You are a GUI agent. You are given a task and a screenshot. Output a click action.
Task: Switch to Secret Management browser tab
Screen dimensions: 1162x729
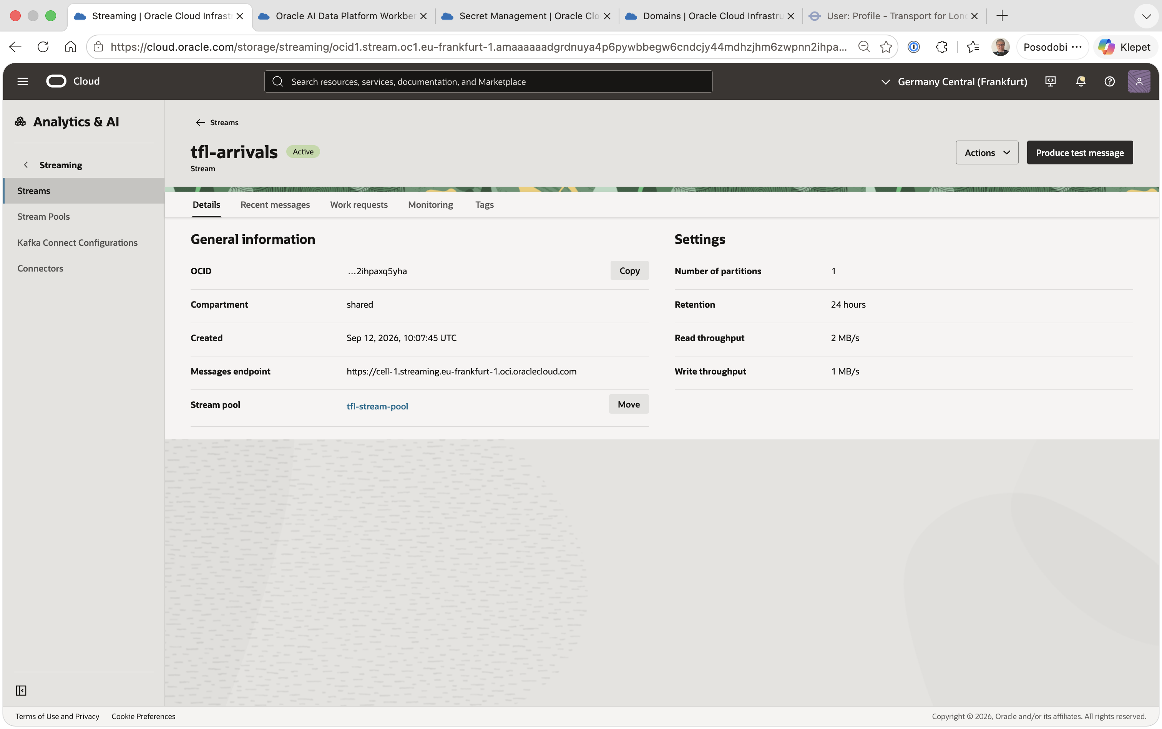coord(526,16)
